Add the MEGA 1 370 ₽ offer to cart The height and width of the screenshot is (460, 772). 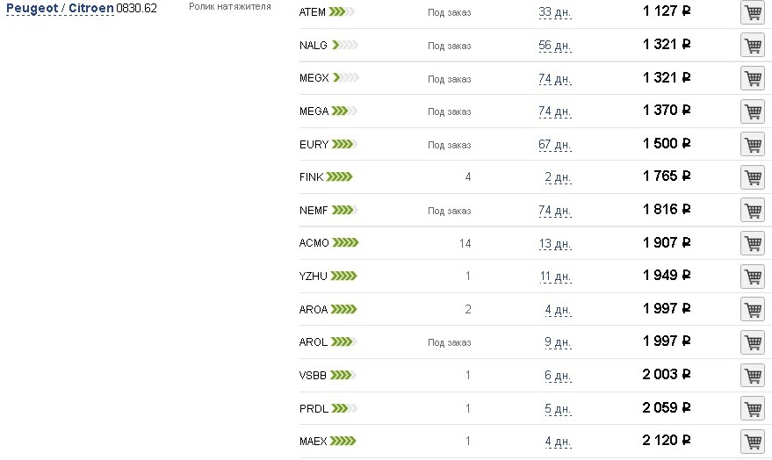(753, 111)
